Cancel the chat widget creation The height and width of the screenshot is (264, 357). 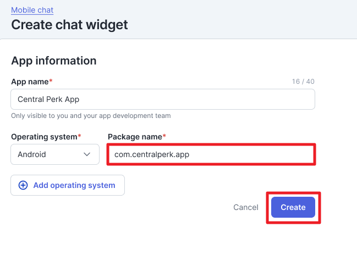pyautogui.click(x=245, y=207)
